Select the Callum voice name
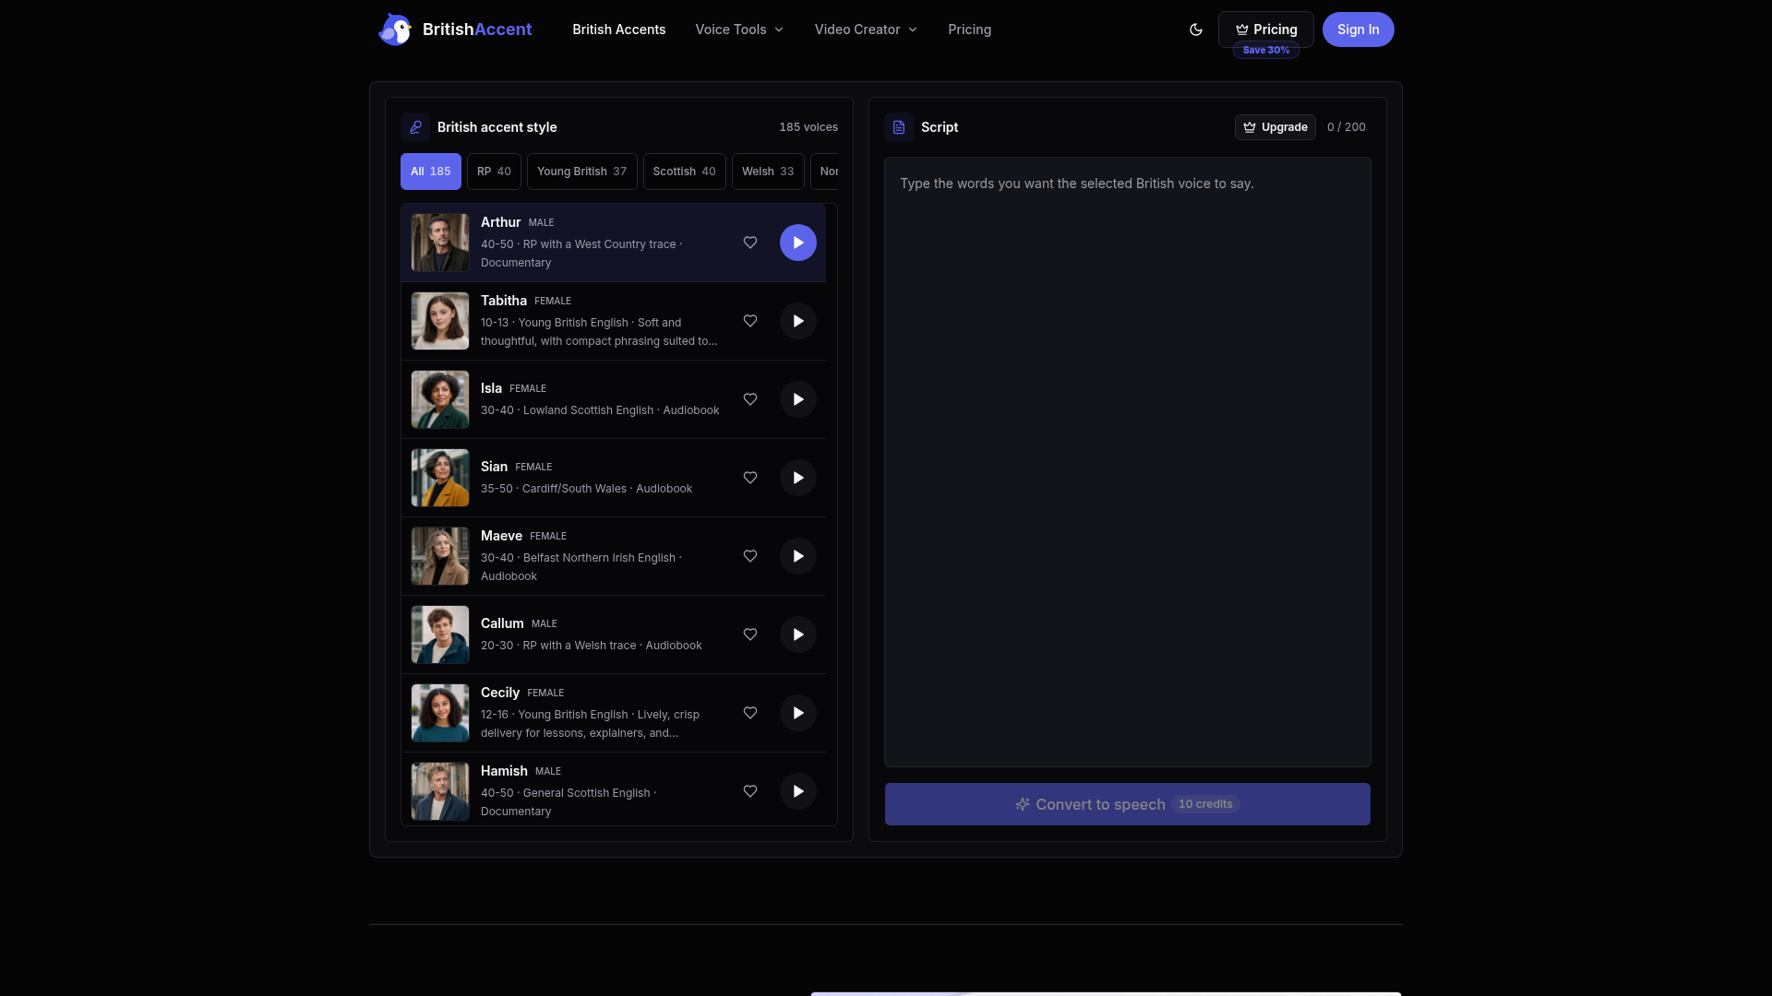Screen dimensions: 1772x996 pos(502,623)
